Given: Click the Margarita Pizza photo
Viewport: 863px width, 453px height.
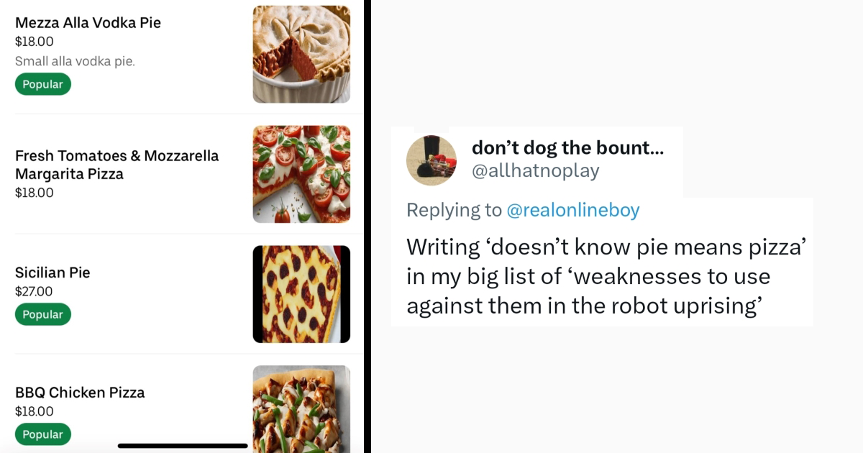Looking at the screenshot, I should pyautogui.click(x=301, y=174).
